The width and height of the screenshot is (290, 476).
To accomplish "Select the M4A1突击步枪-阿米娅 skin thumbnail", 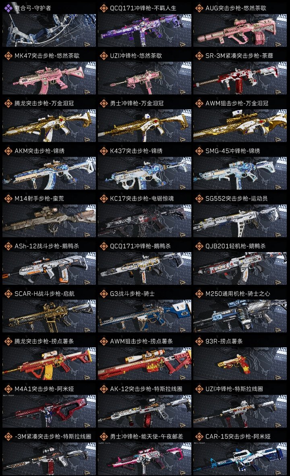I will [49, 411].
